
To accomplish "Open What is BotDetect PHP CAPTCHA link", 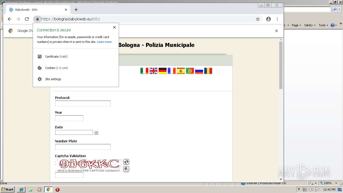I will point(89,170).
